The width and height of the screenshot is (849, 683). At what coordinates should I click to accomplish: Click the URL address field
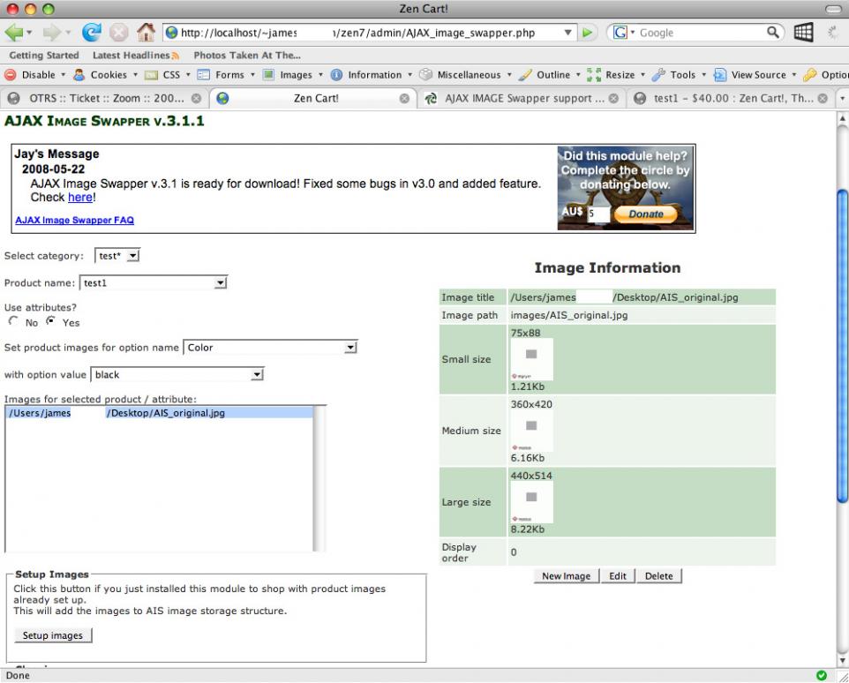(x=371, y=33)
